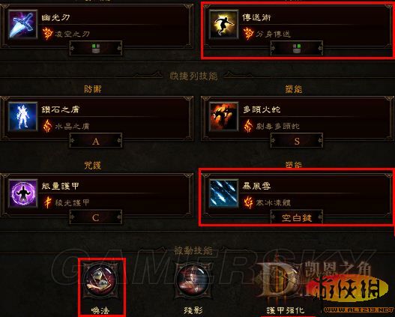Choose the 鑽石之膚 skill icon
The width and height of the screenshot is (395, 317).
[x=22, y=117]
